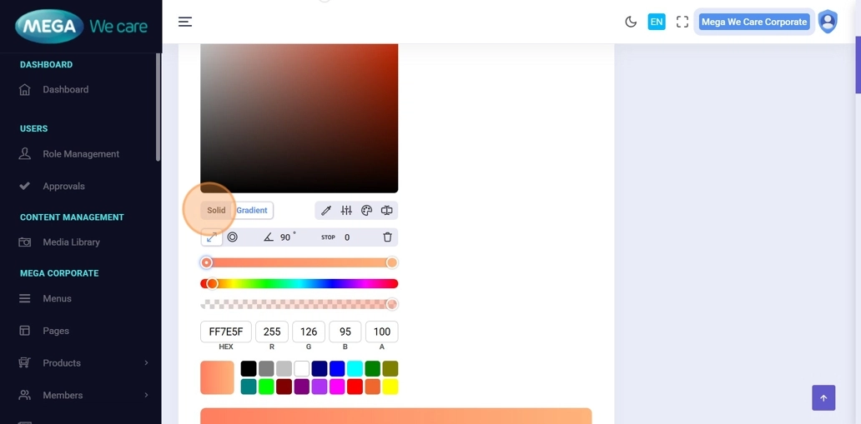Enter fullscreen mode using the header icon

682,22
